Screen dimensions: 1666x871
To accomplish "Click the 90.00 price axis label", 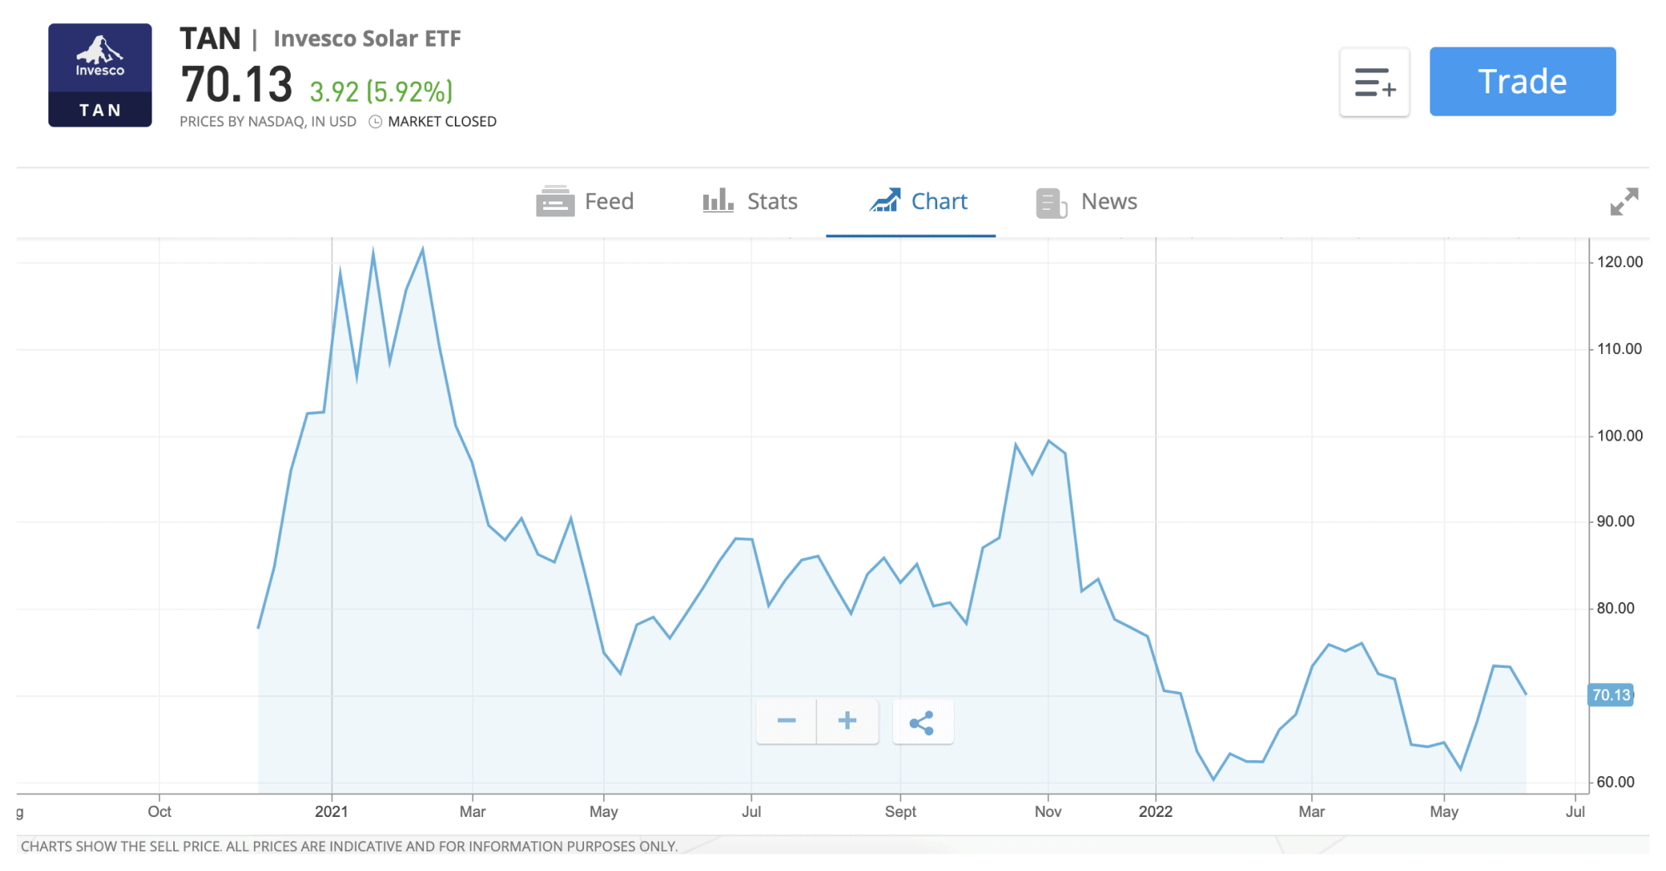I will (1615, 521).
